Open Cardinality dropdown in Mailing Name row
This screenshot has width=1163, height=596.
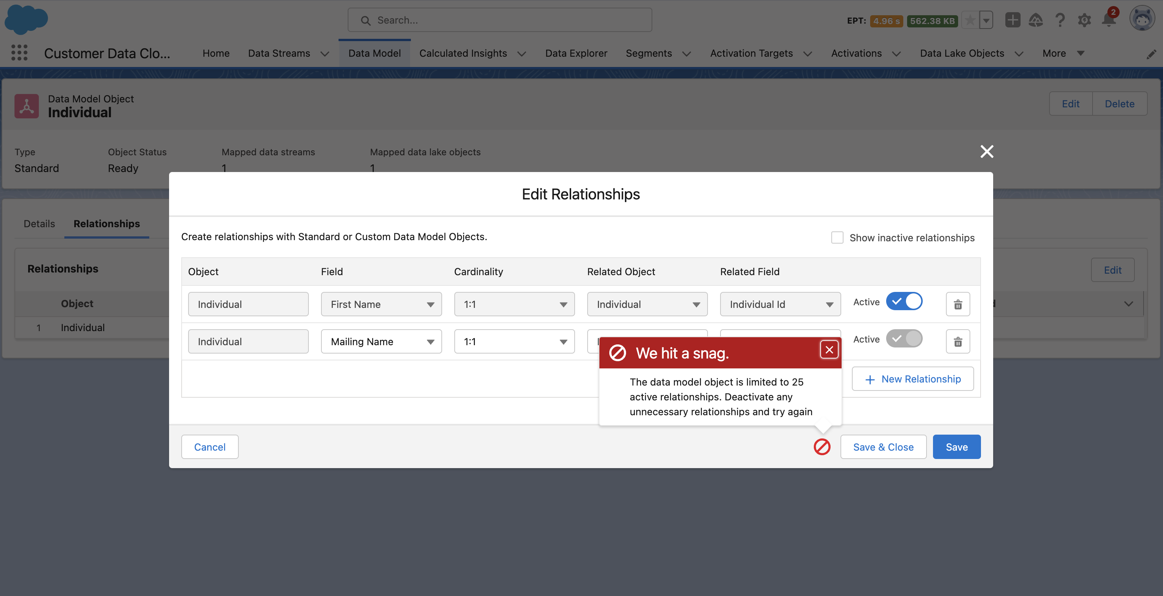(x=514, y=341)
